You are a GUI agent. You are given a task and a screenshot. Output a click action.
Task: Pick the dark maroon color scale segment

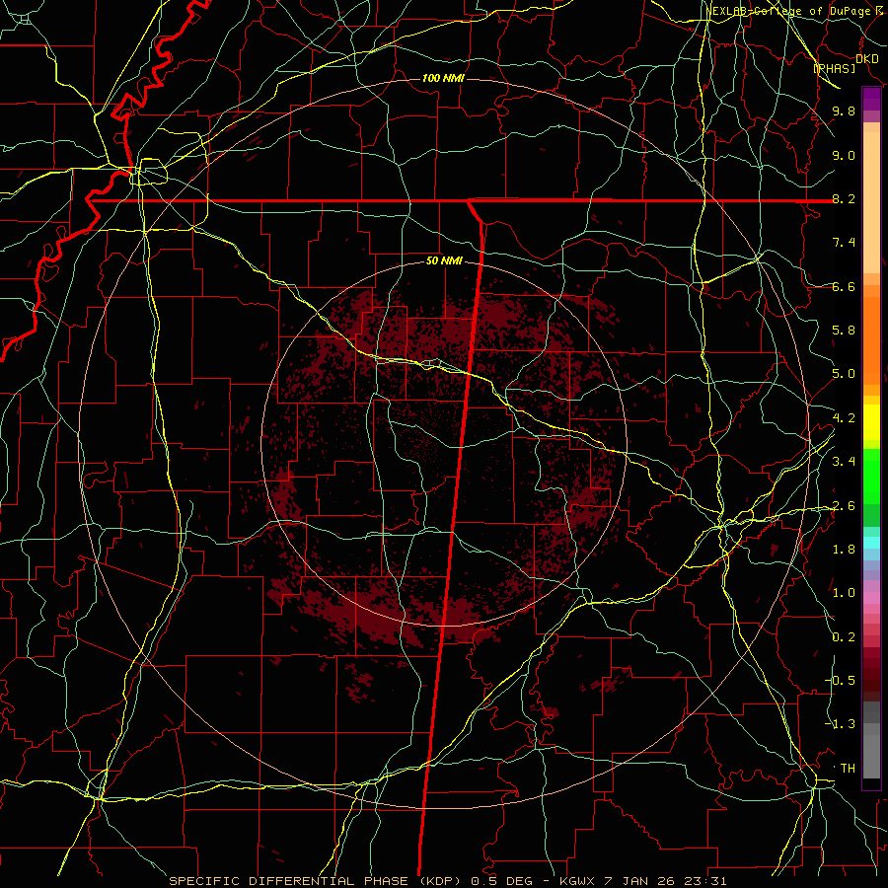[x=871, y=674]
